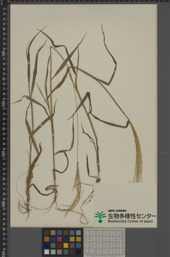Select the deep blue swatch in third row
Image resolution: width=170 pixels, height=257 pixels.
pyautogui.click(x=47, y=245)
